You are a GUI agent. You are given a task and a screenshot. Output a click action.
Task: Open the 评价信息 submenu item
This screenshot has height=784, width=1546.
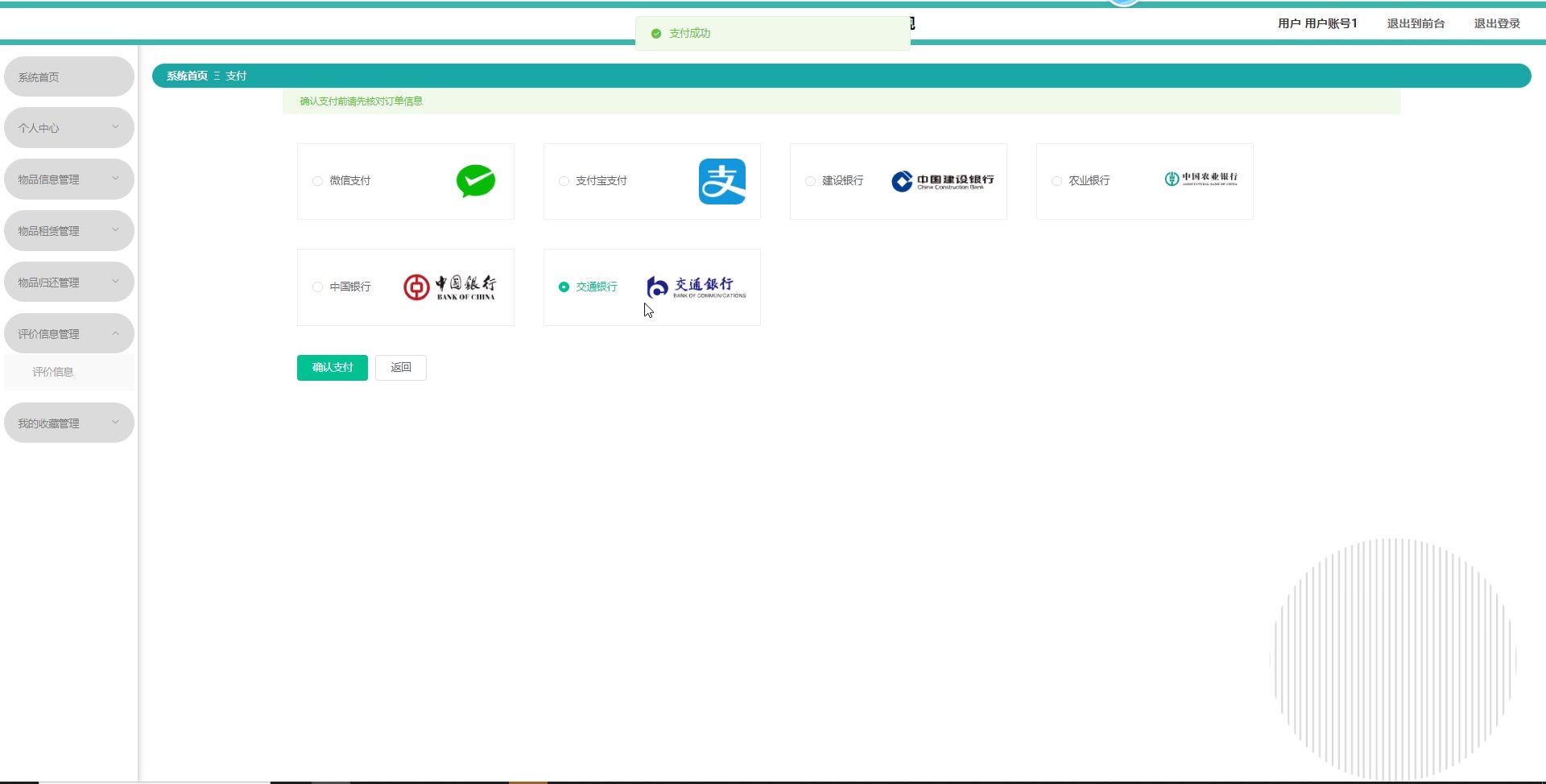coord(69,372)
